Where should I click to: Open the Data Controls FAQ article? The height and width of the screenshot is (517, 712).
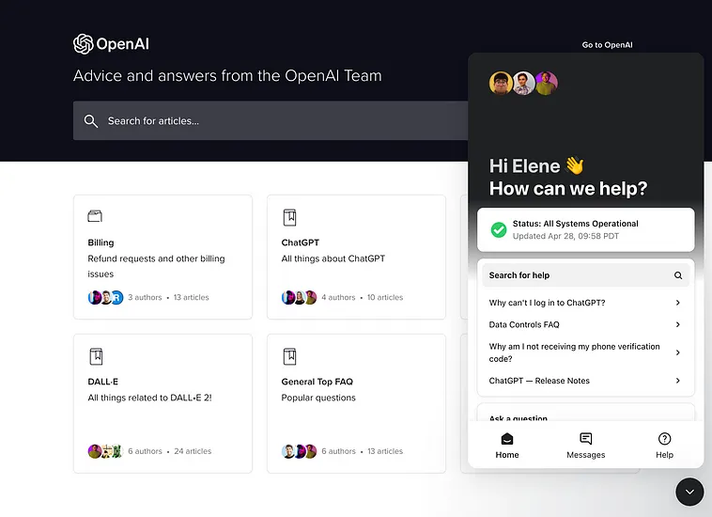click(585, 324)
